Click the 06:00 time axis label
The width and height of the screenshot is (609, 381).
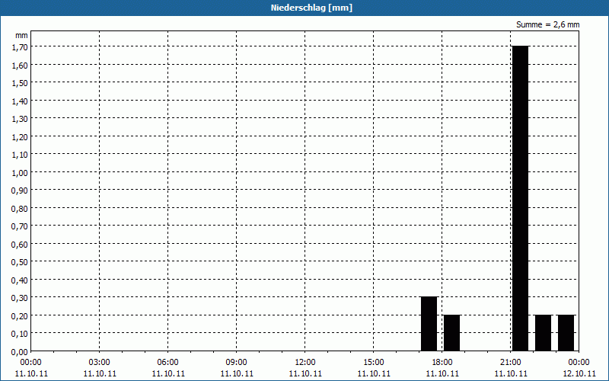pos(167,362)
